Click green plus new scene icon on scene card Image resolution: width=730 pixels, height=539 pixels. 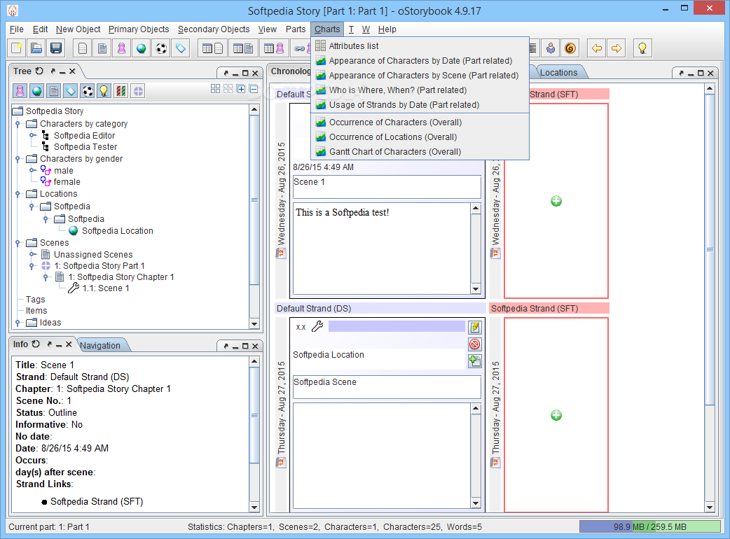point(475,361)
